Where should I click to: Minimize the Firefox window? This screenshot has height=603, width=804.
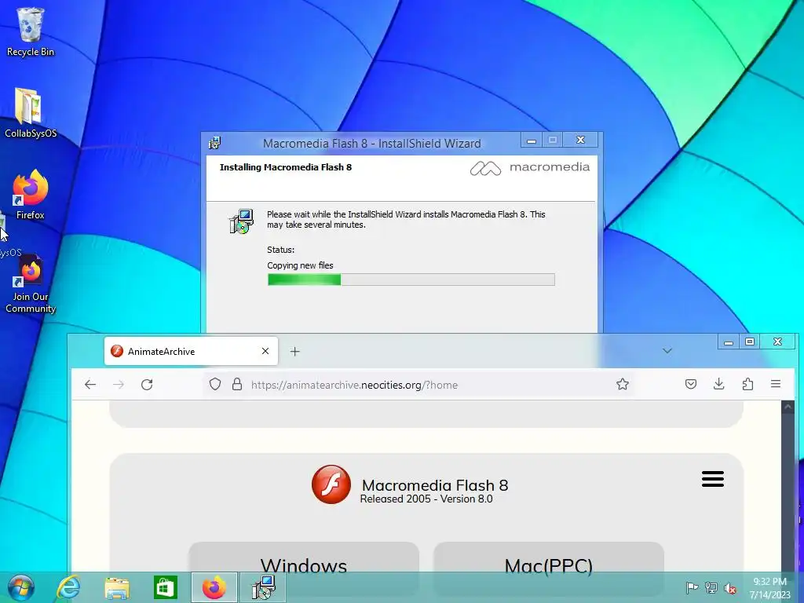(x=729, y=342)
